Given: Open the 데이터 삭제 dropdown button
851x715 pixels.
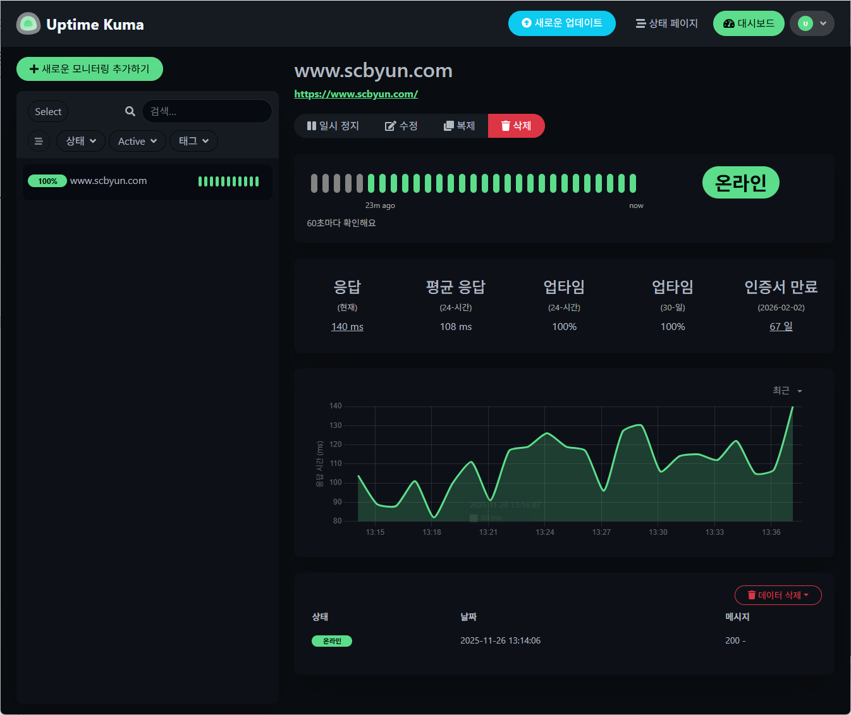Looking at the screenshot, I should pyautogui.click(x=778, y=595).
